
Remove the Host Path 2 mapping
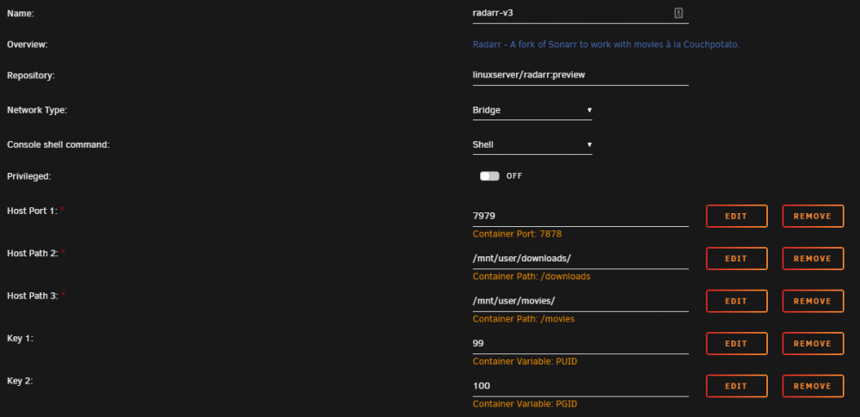[813, 259]
